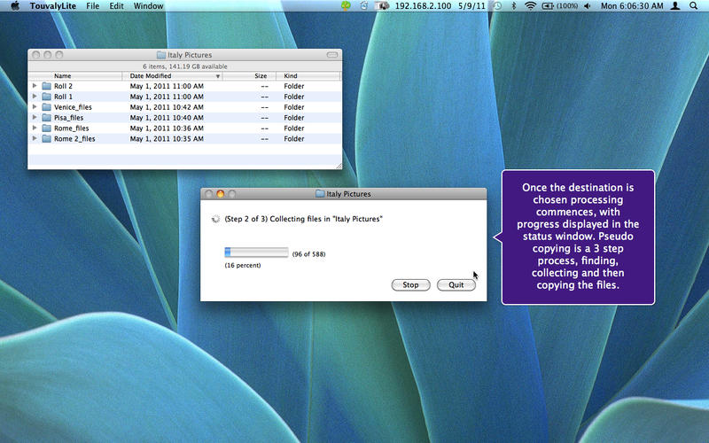Expand the Rome 2_files folder
Viewport: 709px width, 443px height.
[35, 138]
